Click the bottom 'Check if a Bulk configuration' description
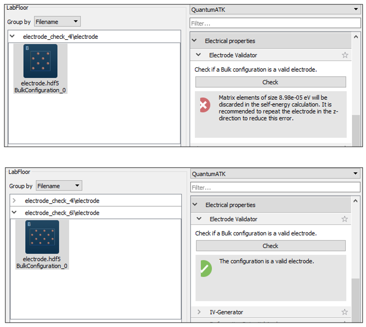This screenshot has height=327, width=366. [x=256, y=233]
